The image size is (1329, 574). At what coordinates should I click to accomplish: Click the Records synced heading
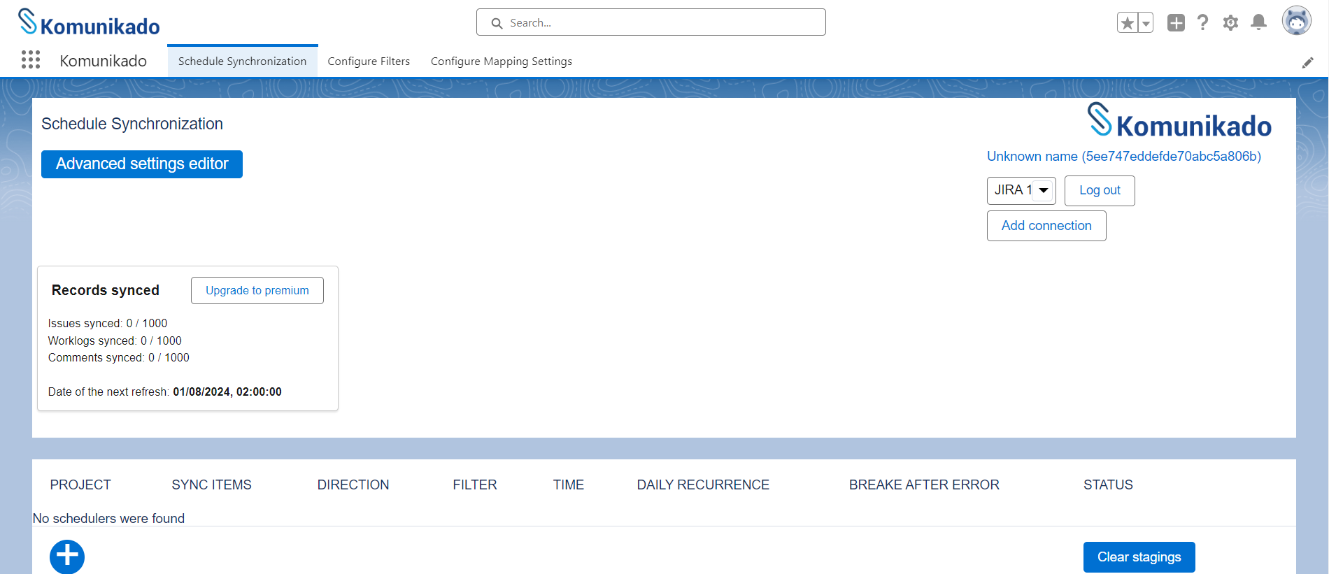106,290
